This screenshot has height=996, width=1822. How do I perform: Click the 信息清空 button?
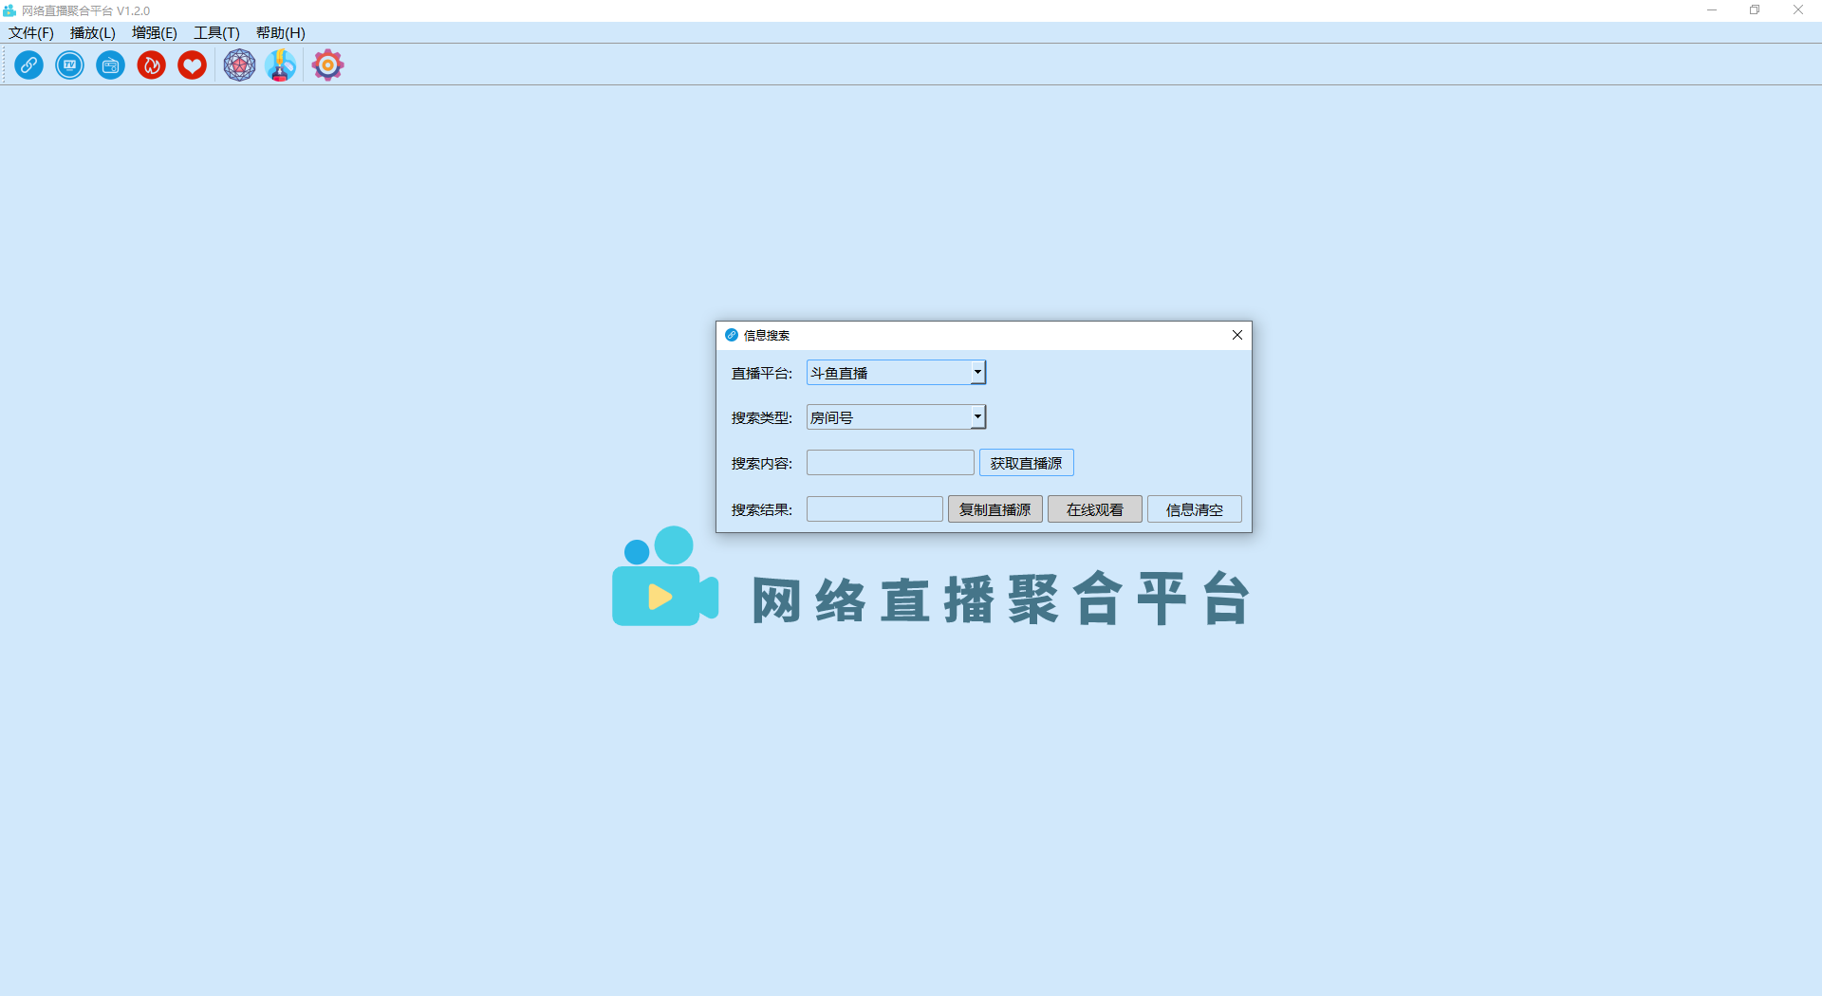pos(1194,509)
